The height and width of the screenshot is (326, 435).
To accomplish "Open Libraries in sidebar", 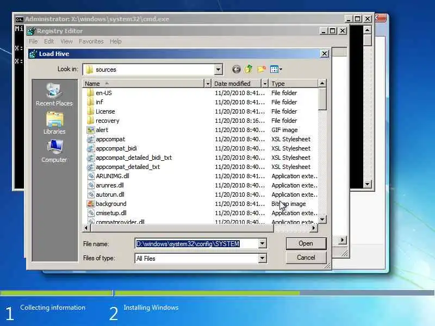I will point(54,123).
